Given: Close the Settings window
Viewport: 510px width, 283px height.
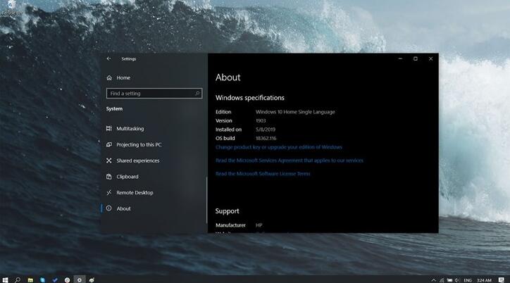Looking at the screenshot, I should pyautogui.click(x=430, y=59).
